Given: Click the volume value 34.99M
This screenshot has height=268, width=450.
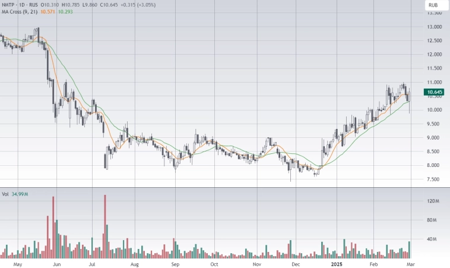Looking at the screenshot, I should point(20,194).
